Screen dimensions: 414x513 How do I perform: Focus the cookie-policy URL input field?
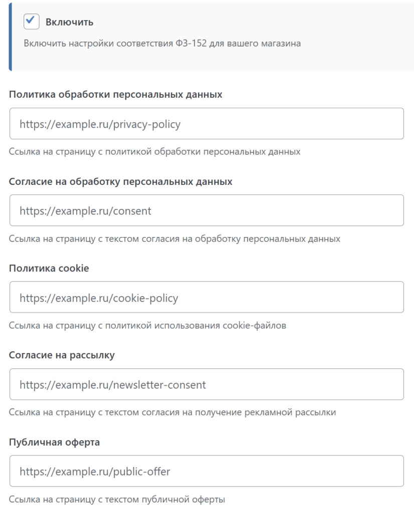(206, 298)
